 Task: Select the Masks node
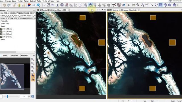pos(3,39)
